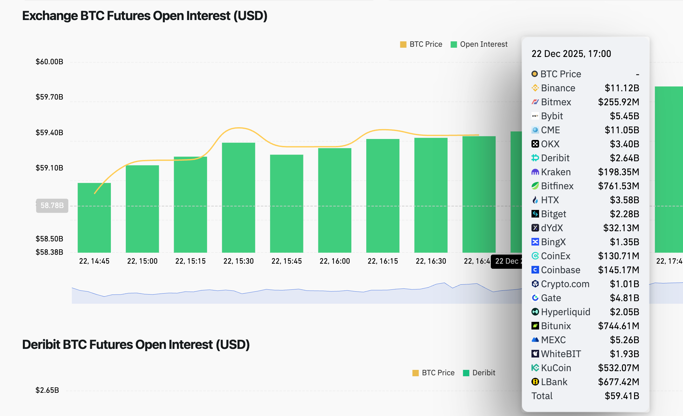Click the yellow BTC Price swatch
This screenshot has width=683, height=416.
tap(403, 45)
